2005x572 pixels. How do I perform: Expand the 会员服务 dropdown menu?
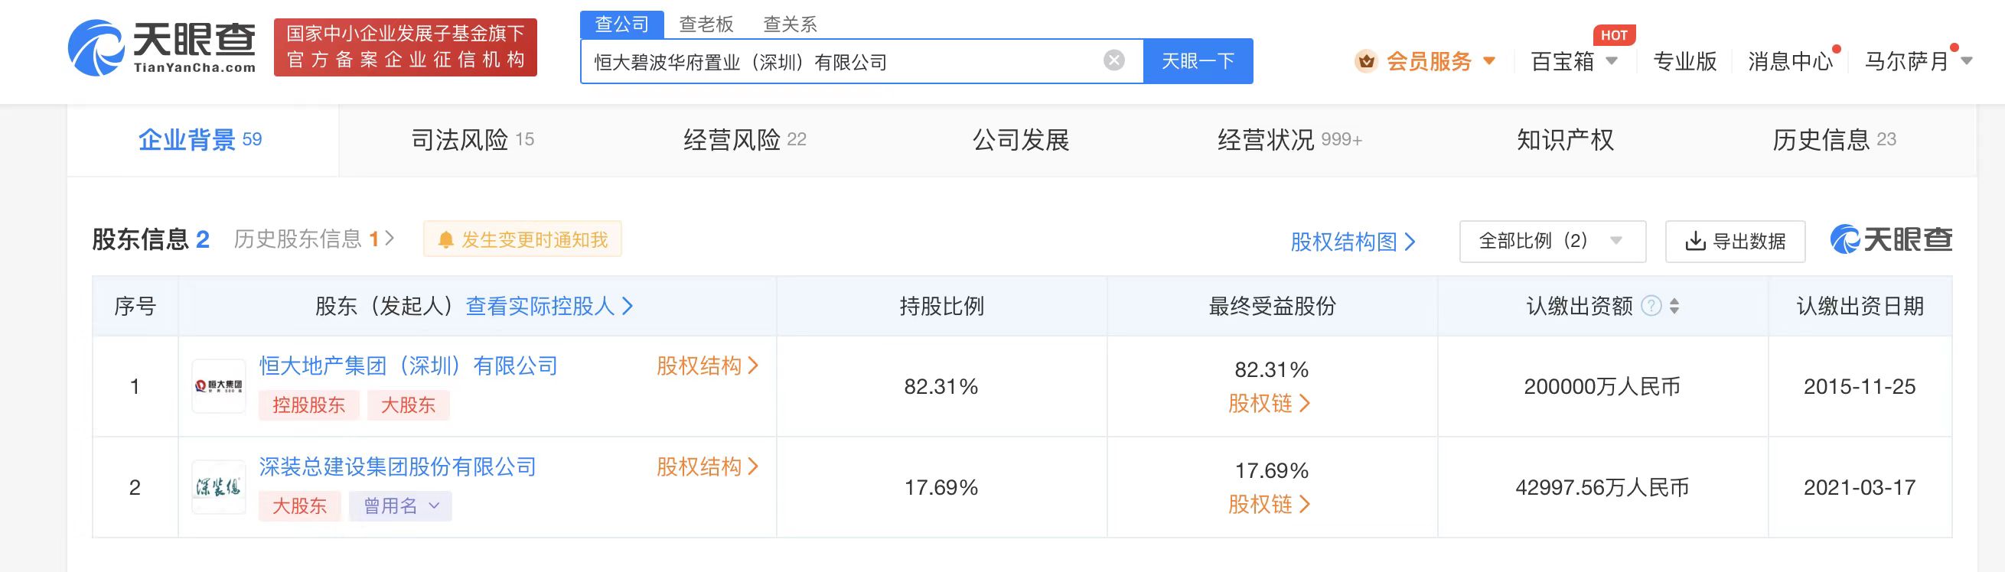[x=1489, y=60]
